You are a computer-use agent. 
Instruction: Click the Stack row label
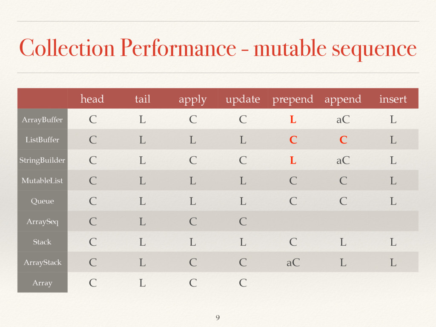[42, 242]
